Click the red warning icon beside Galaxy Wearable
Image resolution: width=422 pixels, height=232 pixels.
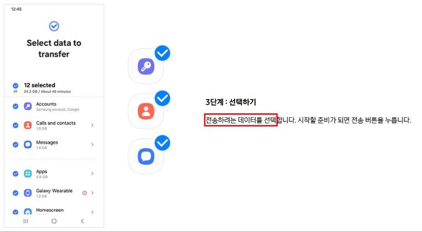click(84, 193)
